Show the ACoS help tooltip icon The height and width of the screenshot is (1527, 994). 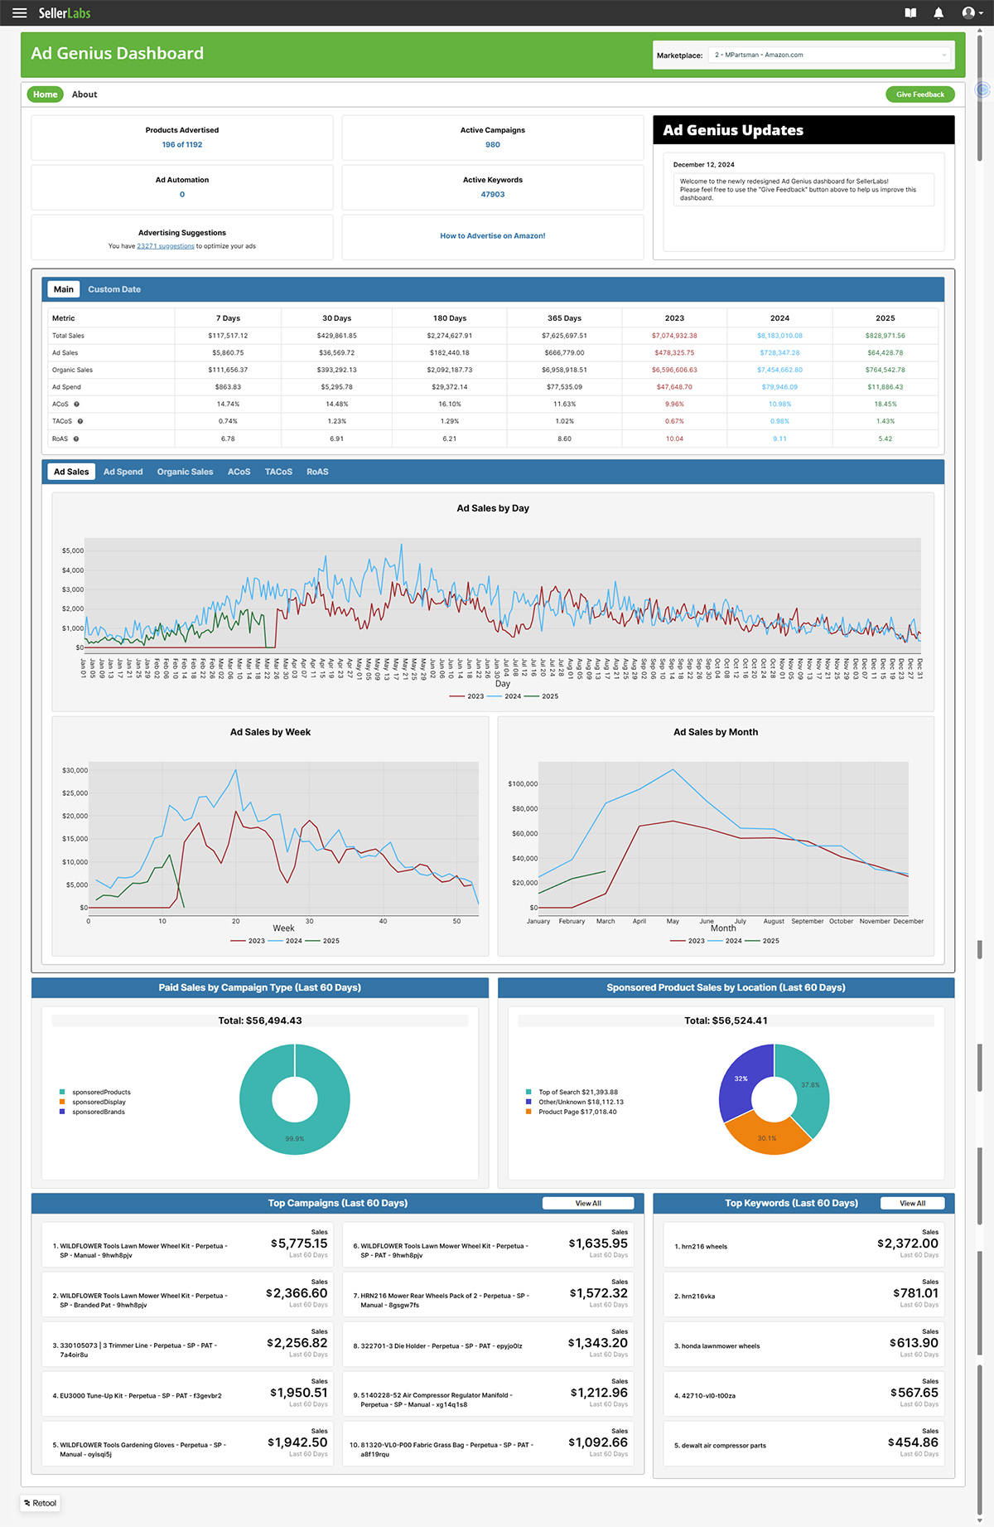coord(77,405)
